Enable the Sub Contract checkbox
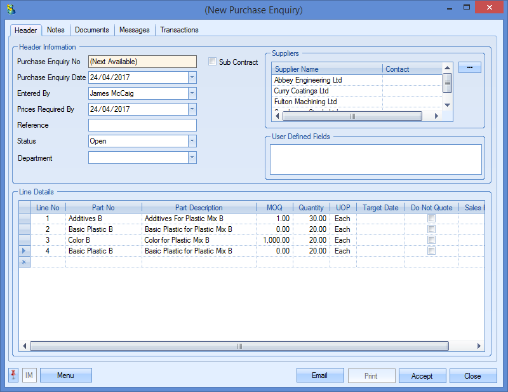Image resolution: width=508 pixels, height=392 pixels. point(213,62)
